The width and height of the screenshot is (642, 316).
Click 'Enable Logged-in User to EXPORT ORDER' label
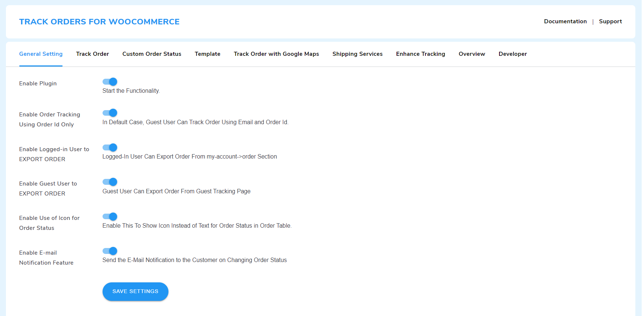[x=54, y=154]
